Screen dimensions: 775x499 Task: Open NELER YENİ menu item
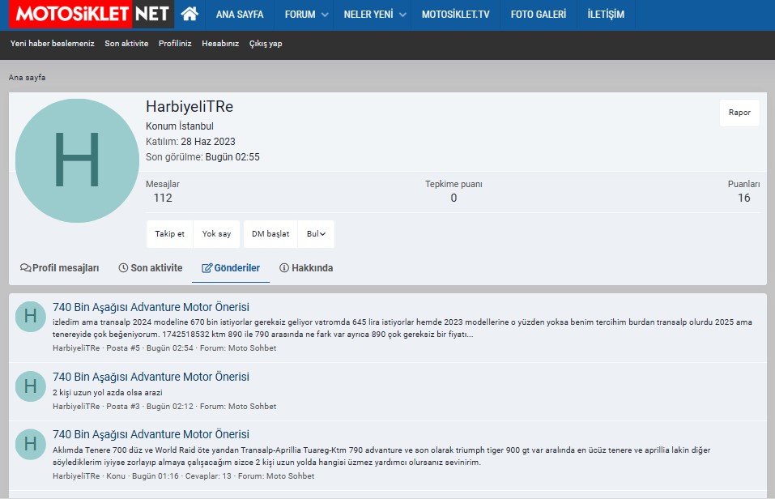368,15
